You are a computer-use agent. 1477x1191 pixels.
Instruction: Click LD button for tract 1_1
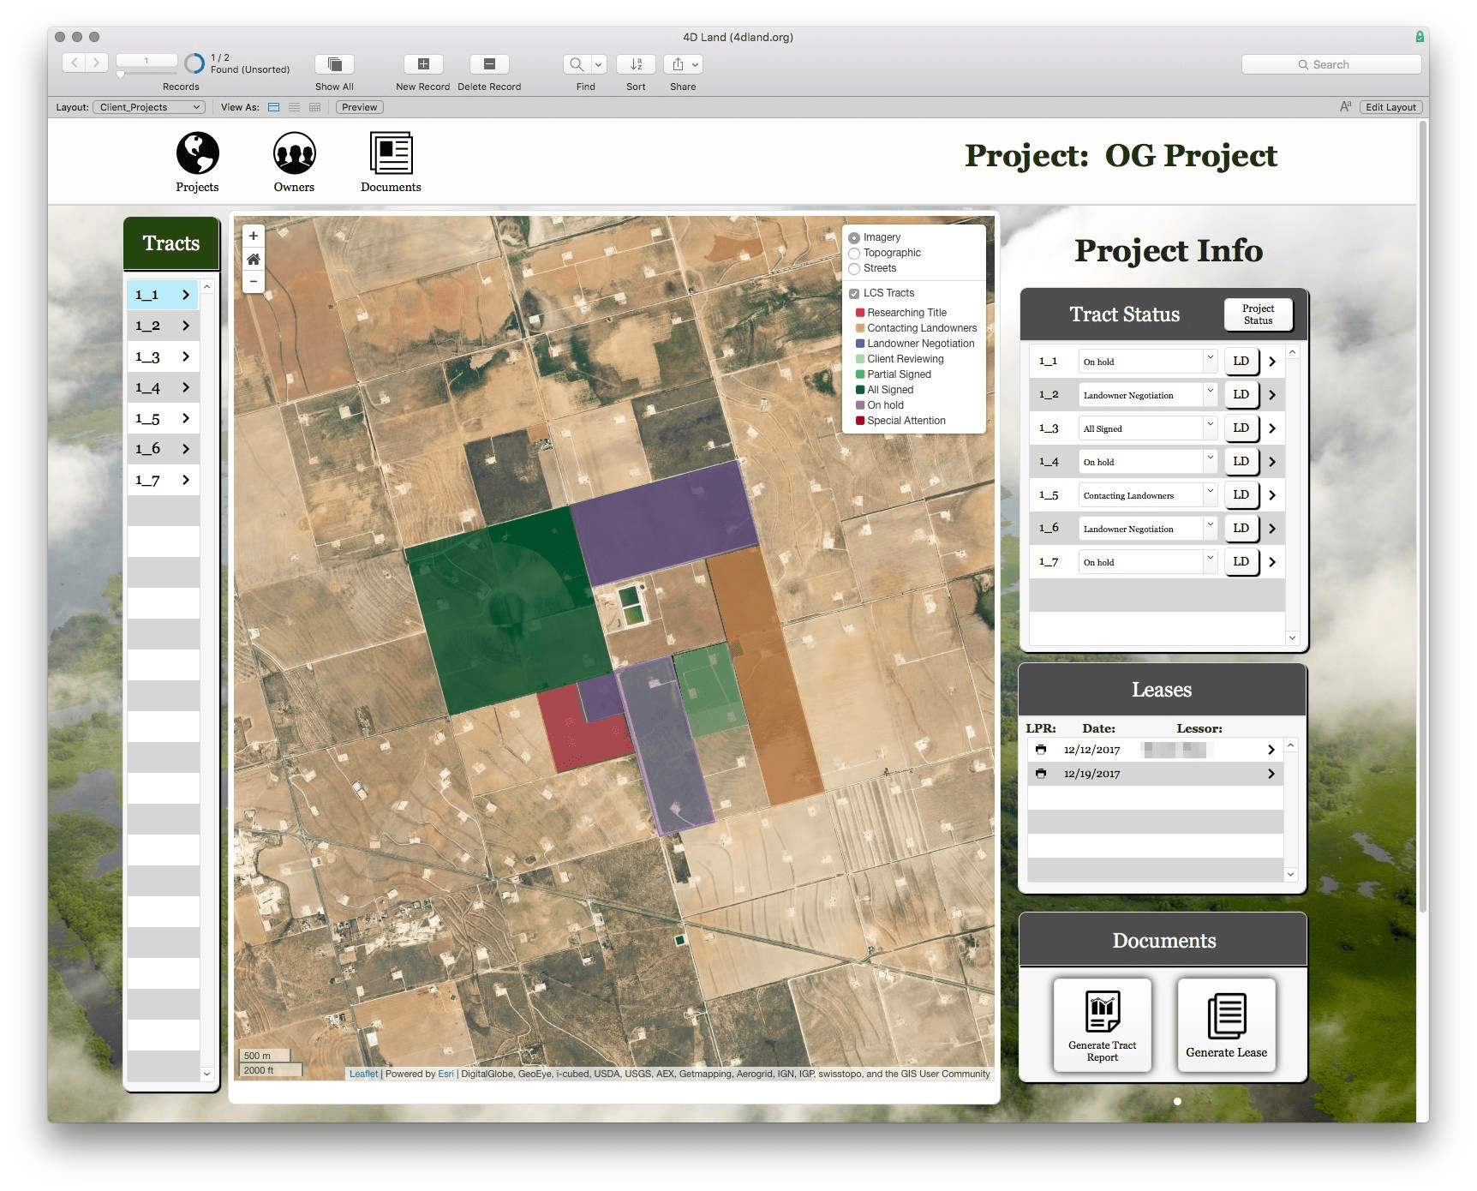click(1241, 362)
